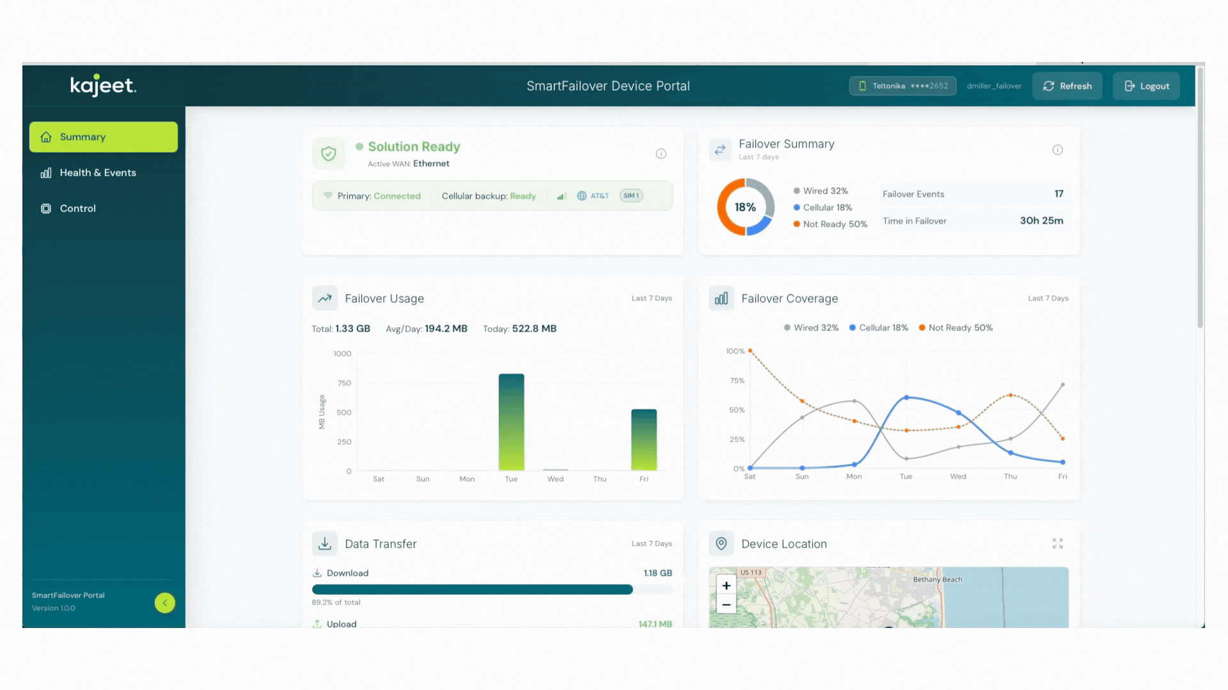
Task: Click the Data Transfer download icon
Action: coord(324,543)
